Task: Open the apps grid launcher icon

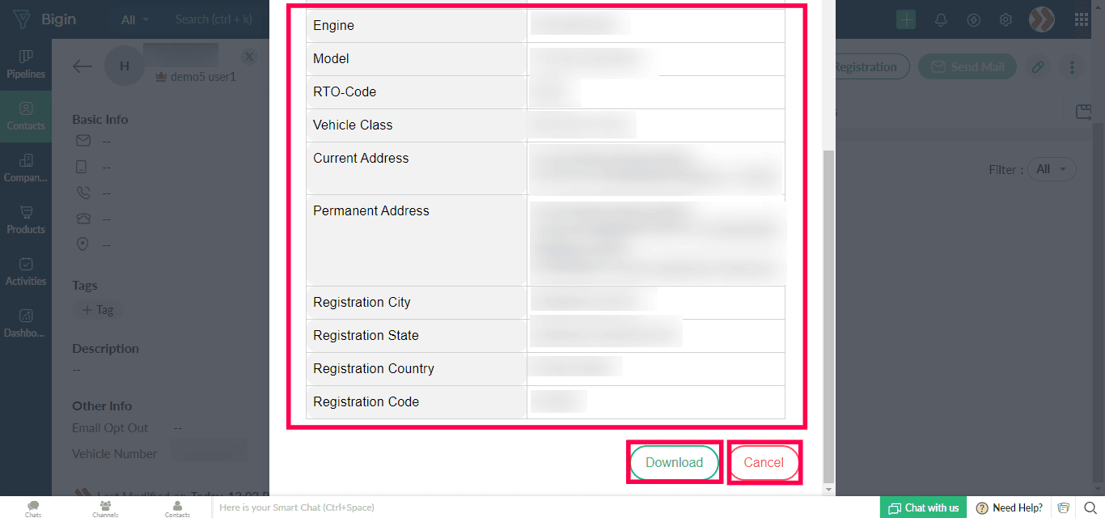Action: point(1082,20)
